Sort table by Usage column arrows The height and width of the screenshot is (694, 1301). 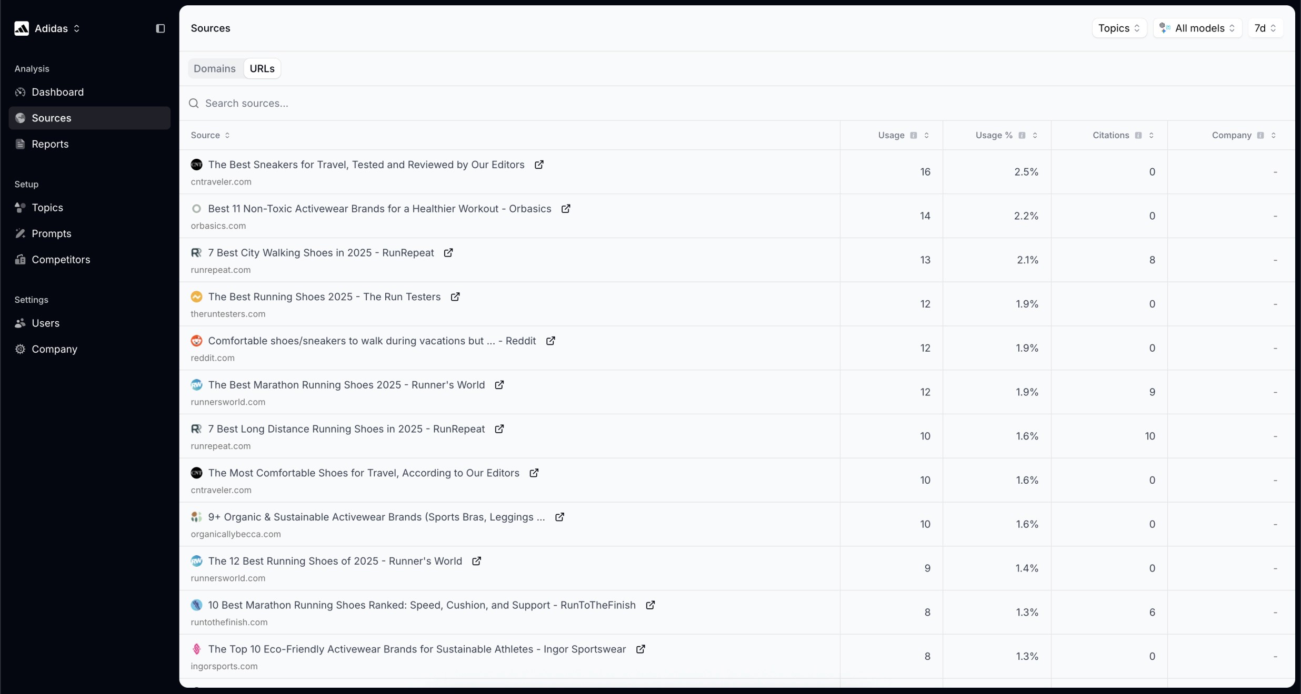pyautogui.click(x=927, y=136)
